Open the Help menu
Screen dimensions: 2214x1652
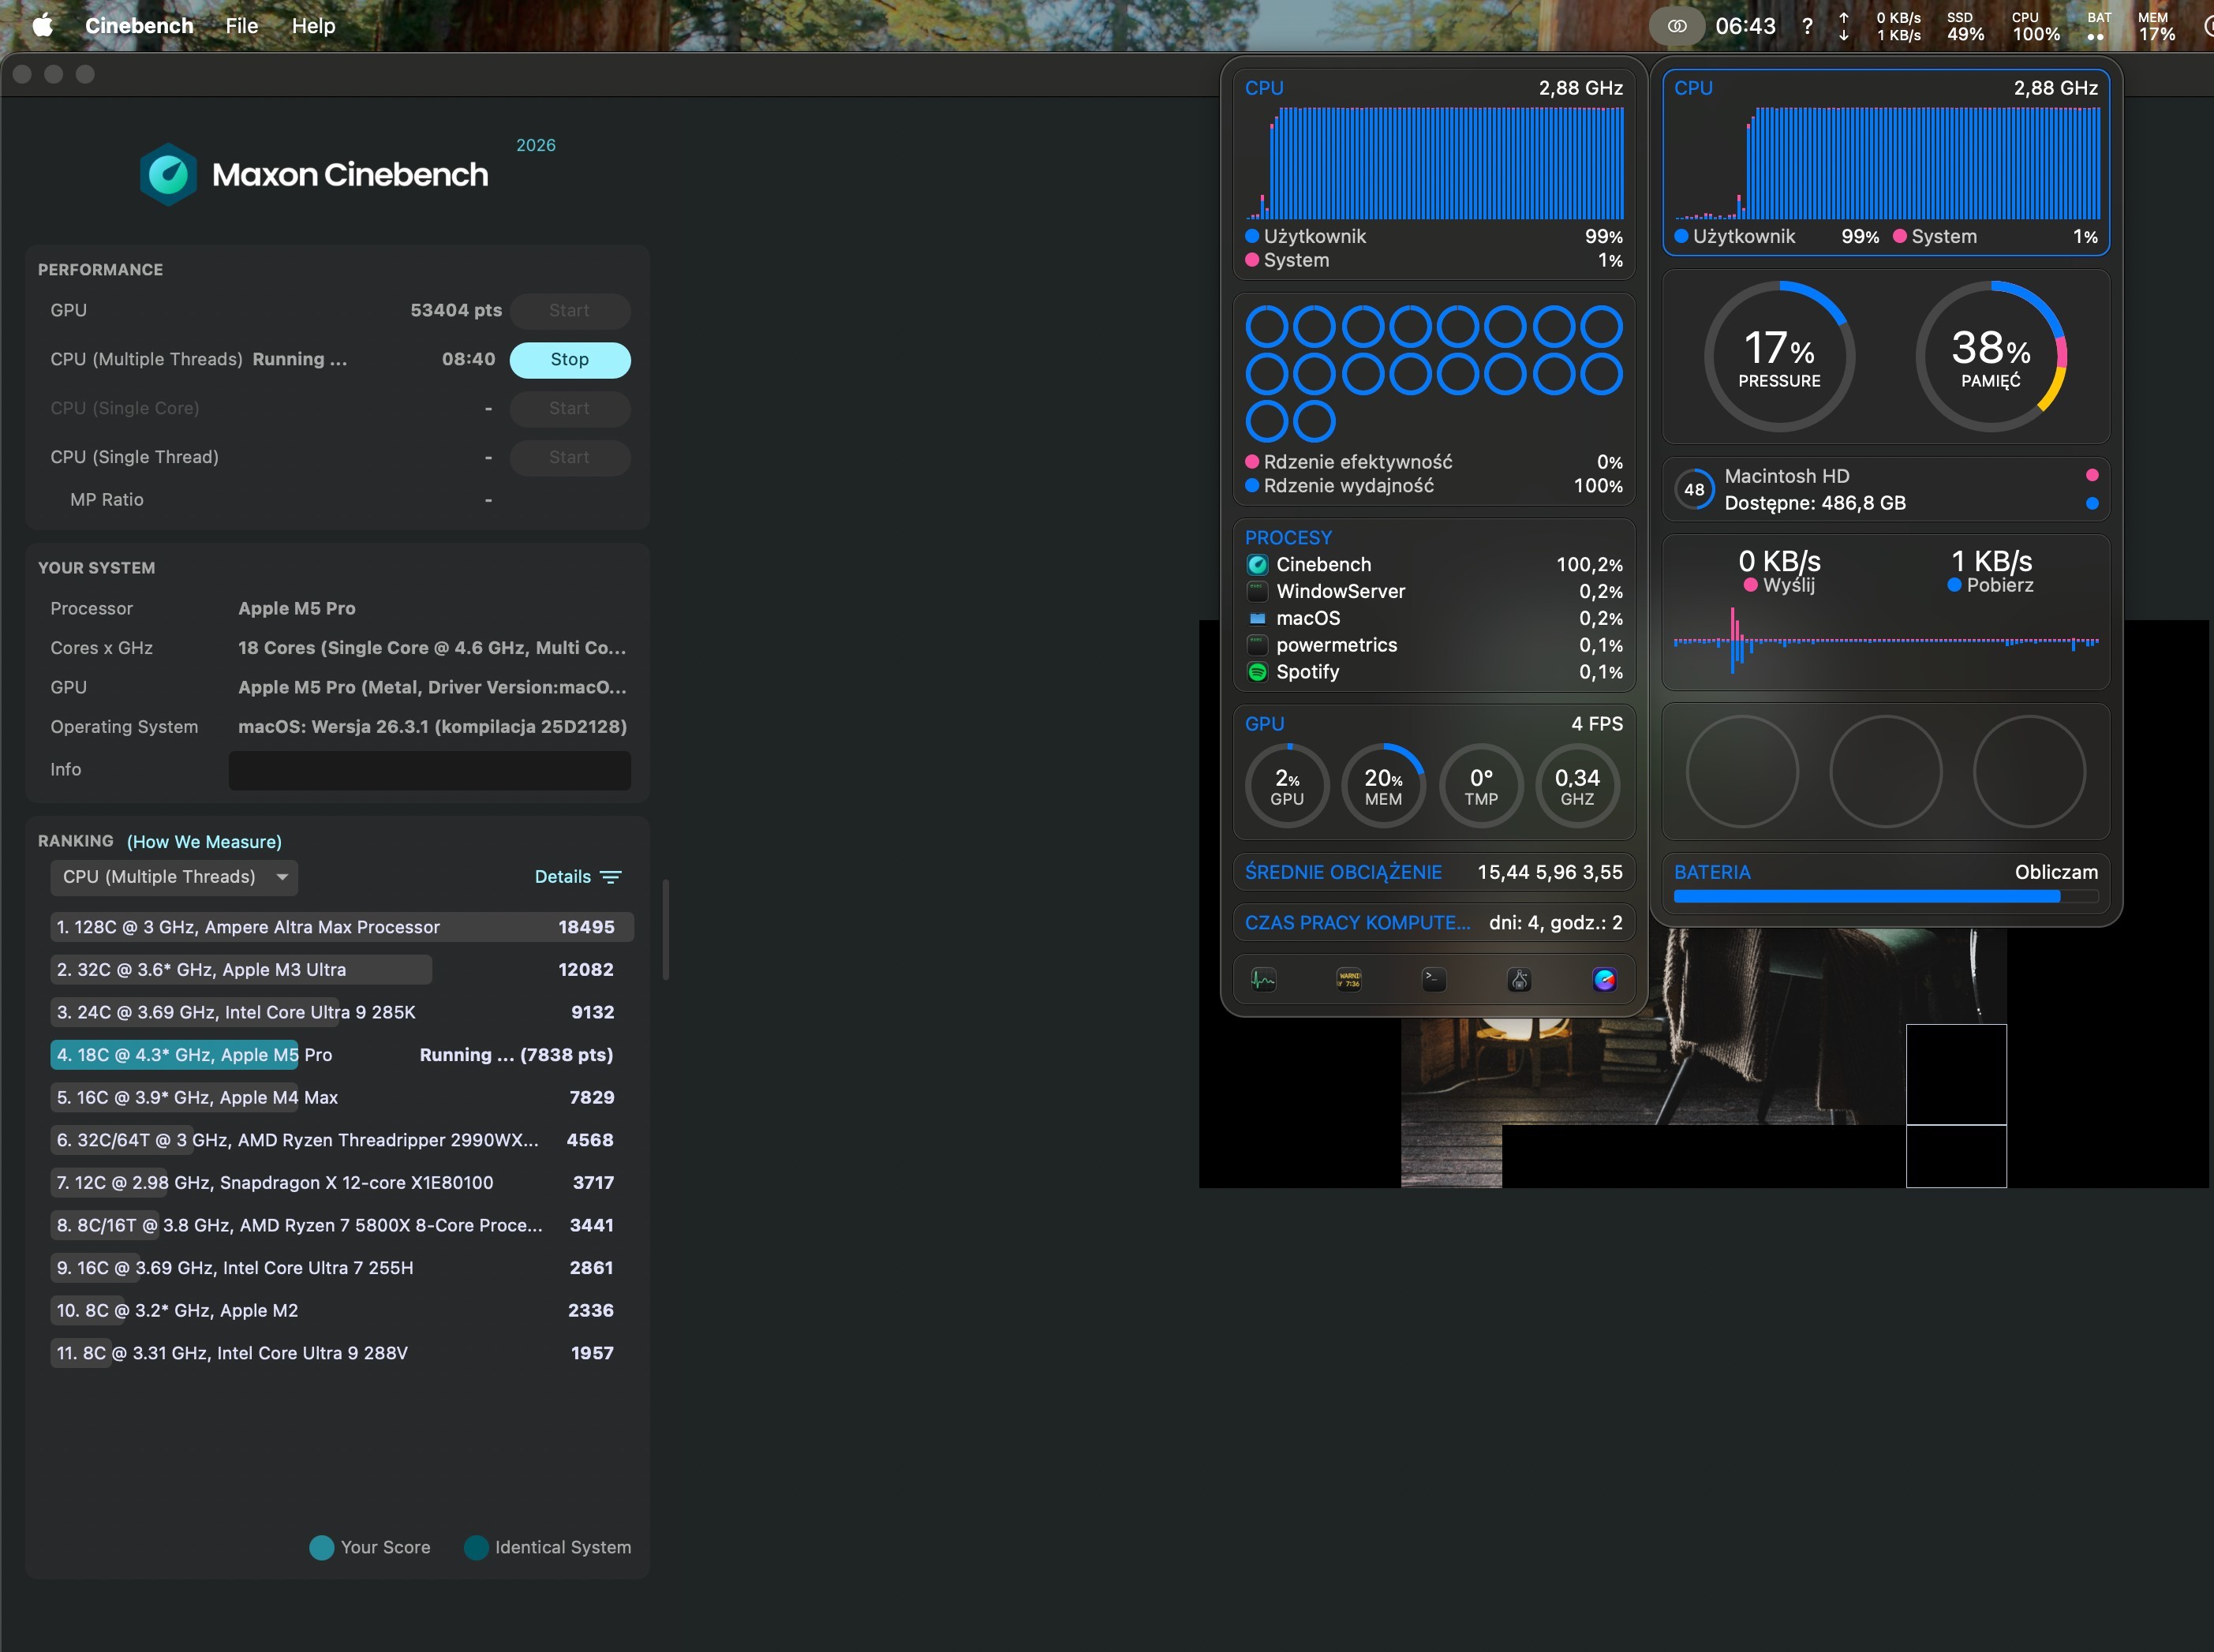point(313,26)
